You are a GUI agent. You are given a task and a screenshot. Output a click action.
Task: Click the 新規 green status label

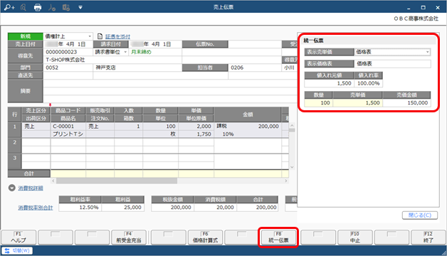[x=26, y=36]
